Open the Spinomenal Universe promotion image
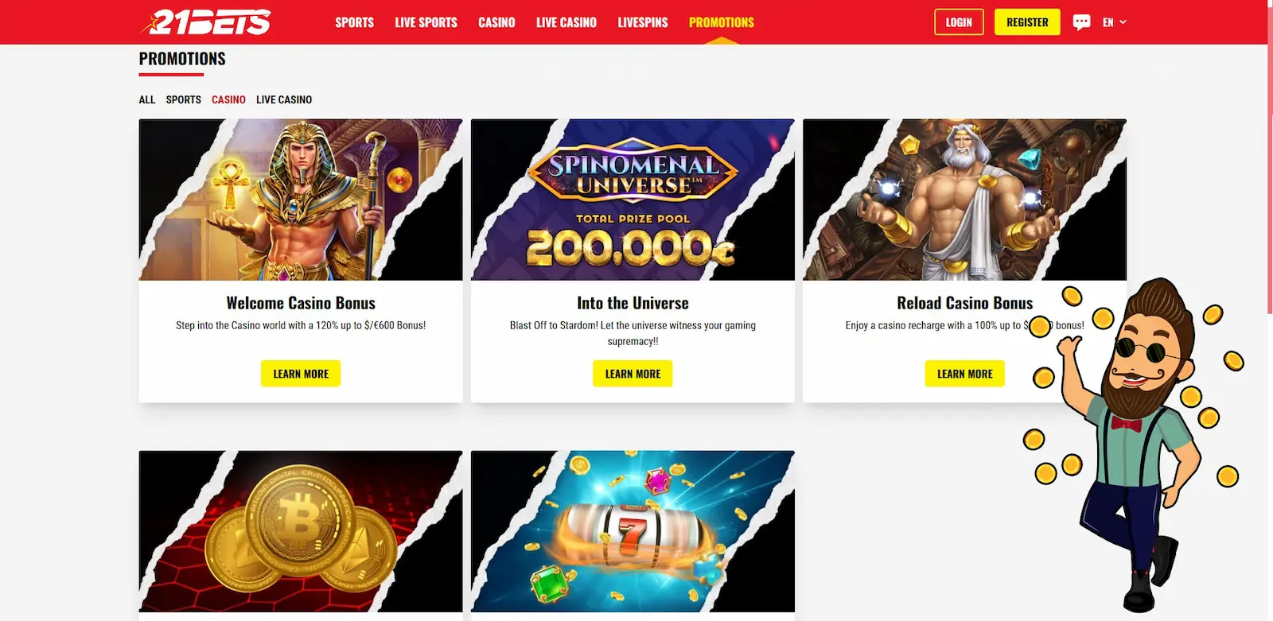 [x=633, y=200]
